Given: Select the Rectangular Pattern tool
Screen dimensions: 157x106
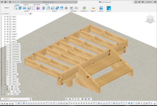Looking at the screenshot, I should click(33, 8).
